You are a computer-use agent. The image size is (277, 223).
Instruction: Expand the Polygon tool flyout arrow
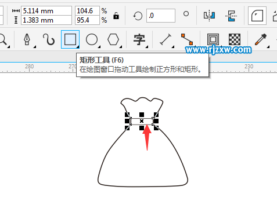tap(121, 47)
